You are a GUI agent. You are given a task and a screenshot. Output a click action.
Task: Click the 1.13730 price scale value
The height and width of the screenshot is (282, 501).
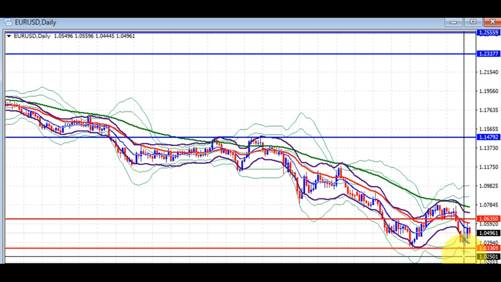point(488,148)
